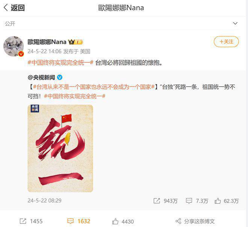Click the blue verified badge beside 央视新闻
Viewport: 248px width, 227px height.
(x=60, y=77)
